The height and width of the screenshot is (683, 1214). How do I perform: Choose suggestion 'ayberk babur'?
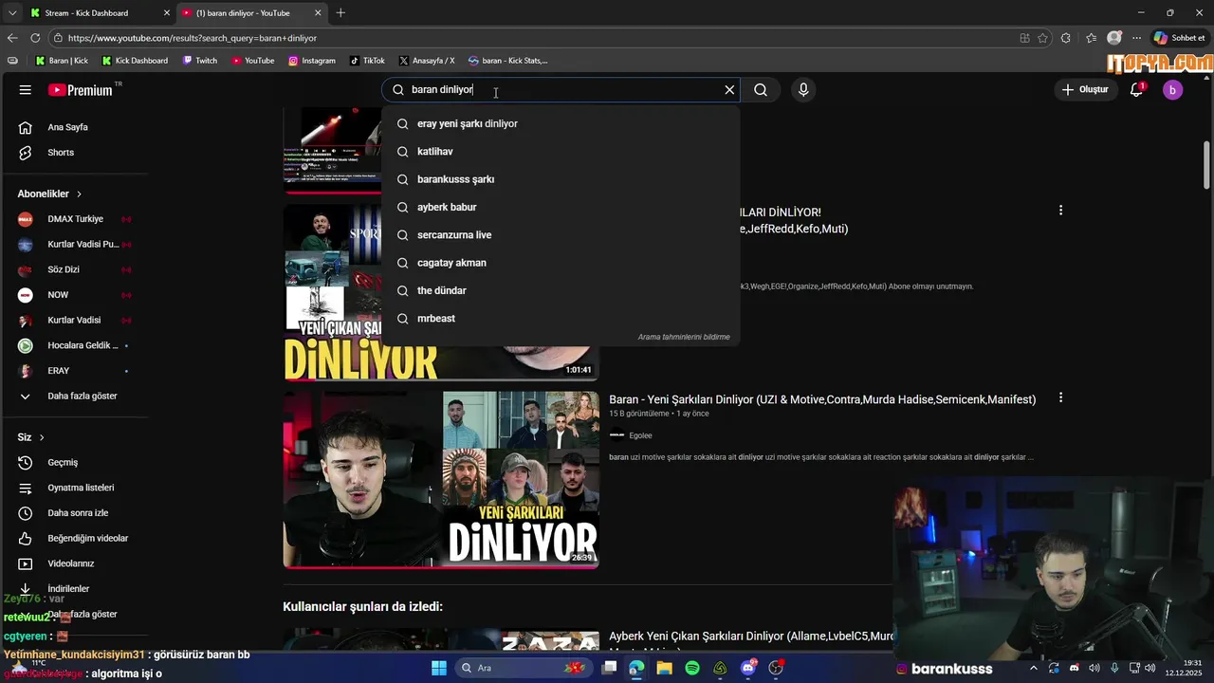click(x=560, y=207)
